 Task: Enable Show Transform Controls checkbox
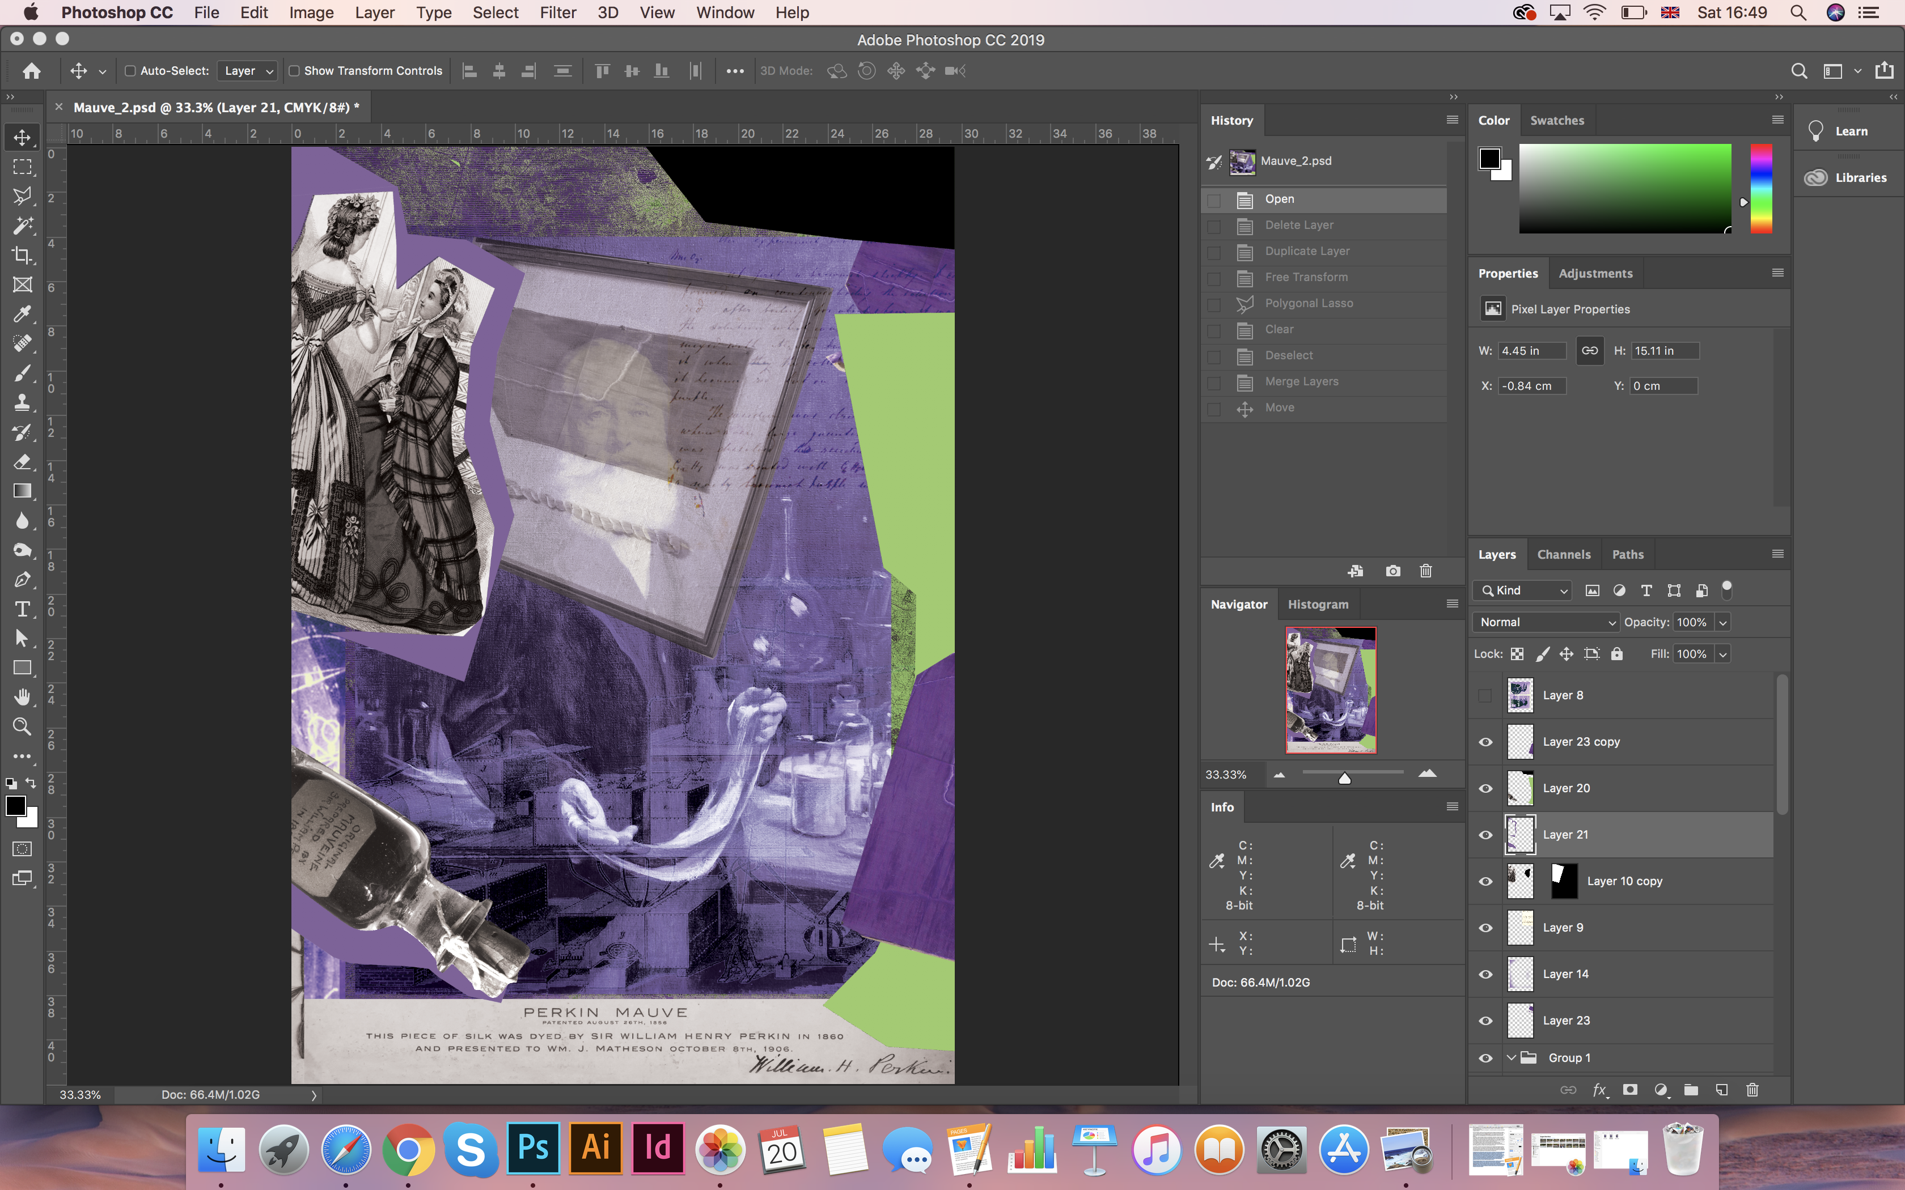(294, 71)
